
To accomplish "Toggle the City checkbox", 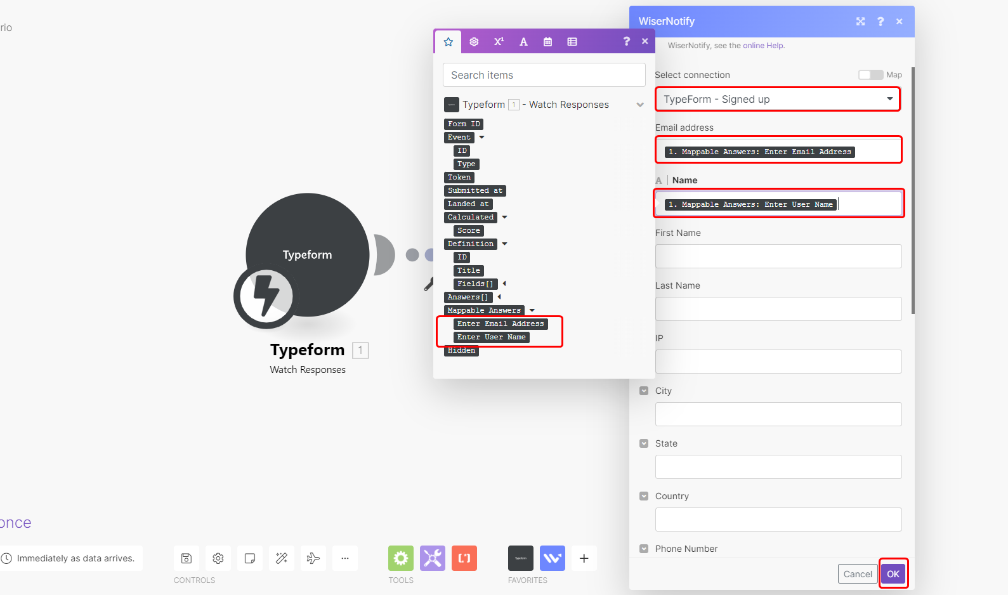I will pos(644,391).
